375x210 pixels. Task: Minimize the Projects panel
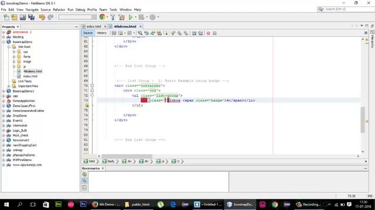76,27
